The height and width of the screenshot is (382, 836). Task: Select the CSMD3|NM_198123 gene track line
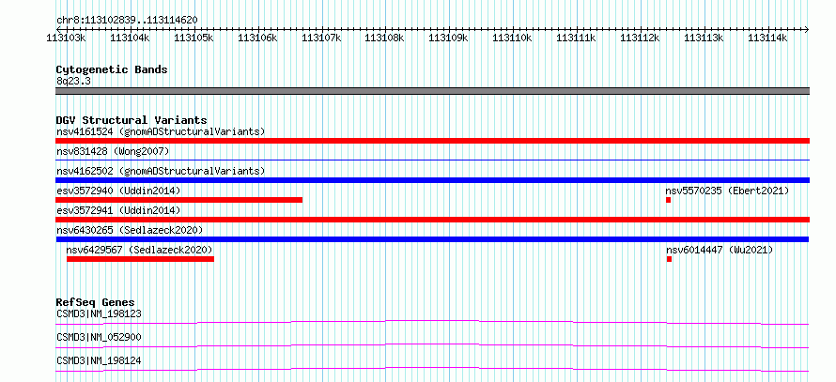tap(432, 322)
